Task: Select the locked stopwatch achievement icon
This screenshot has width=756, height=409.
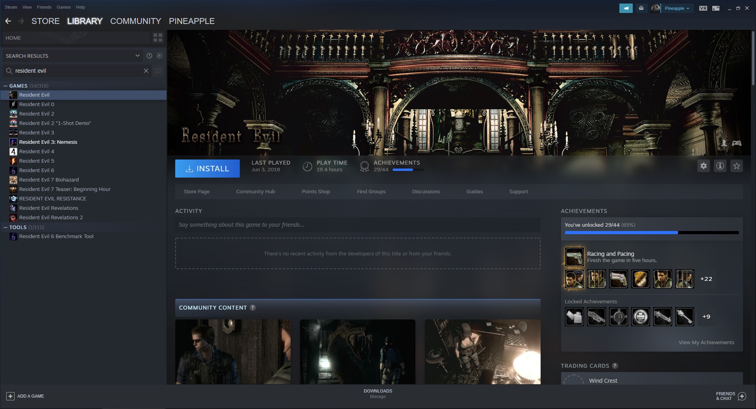Action: (618, 317)
